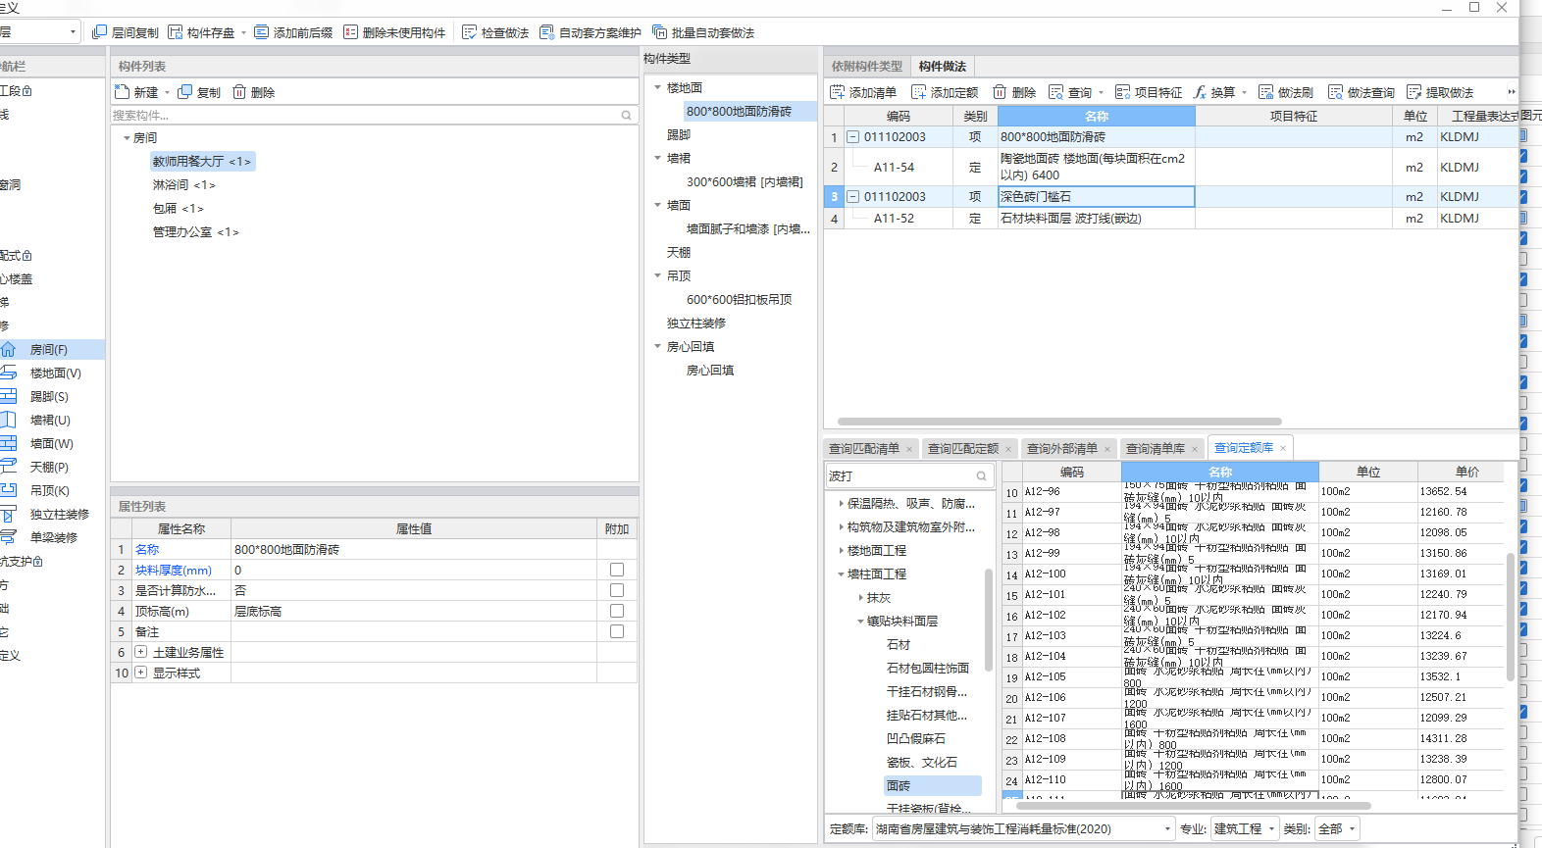The image size is (1542, 848).
Task: Click the 构件存盘 toolbar icon
Action: [x=175, y=32]
